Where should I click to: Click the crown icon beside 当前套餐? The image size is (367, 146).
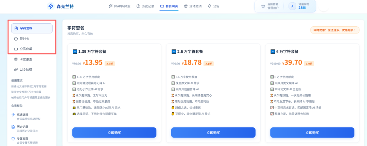click(263, 6)
